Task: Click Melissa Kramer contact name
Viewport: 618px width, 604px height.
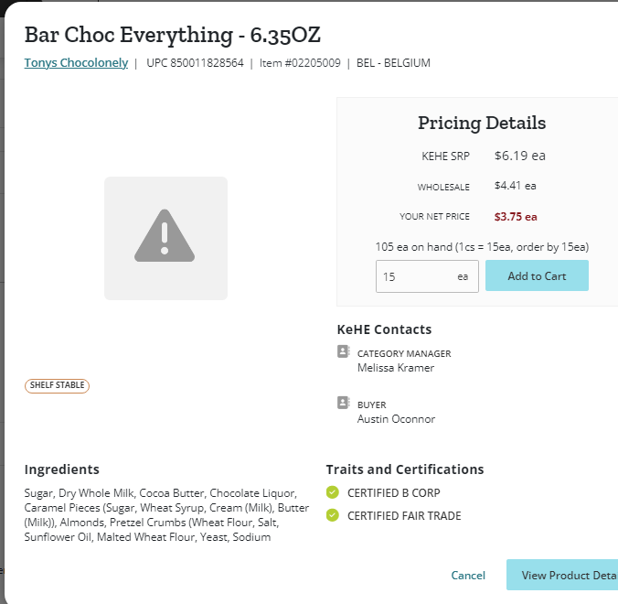Action: 396,368
